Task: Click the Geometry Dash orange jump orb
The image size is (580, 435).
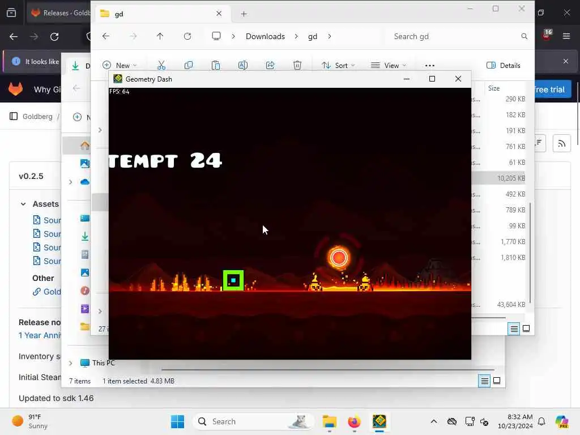Action: (339, 258)
